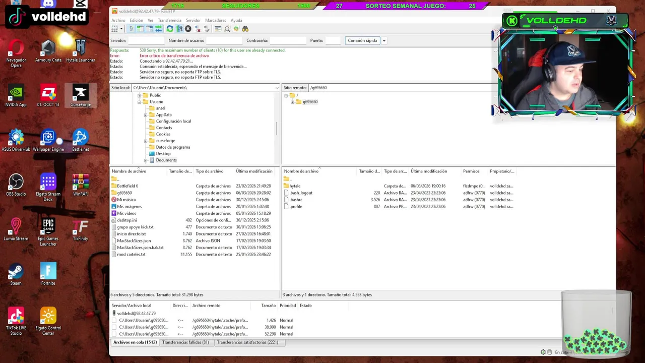Select Contacts folder in local tree

coord(164,128)
